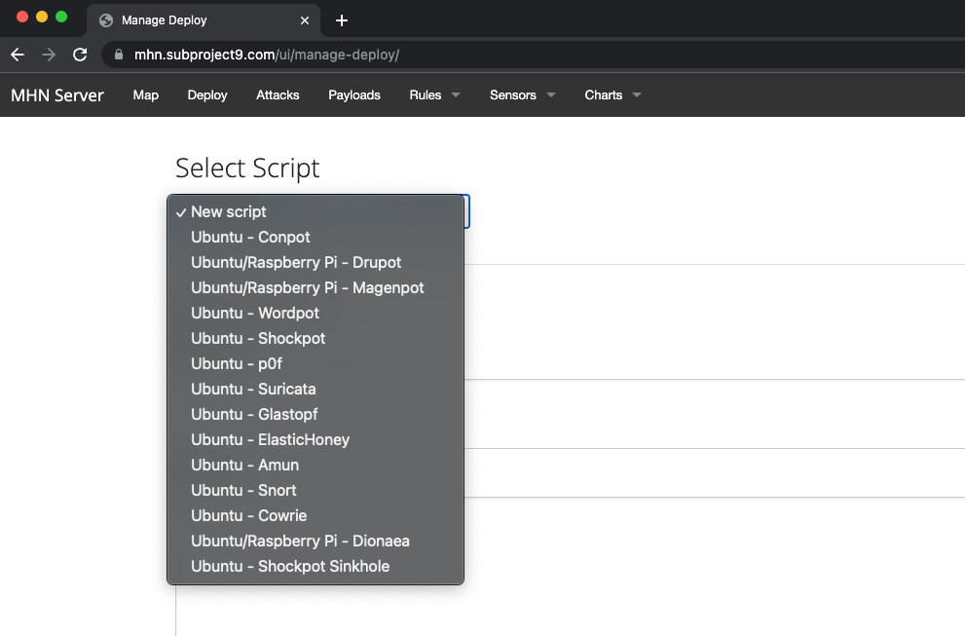Open the MHN Server home link

coord(57,95)
